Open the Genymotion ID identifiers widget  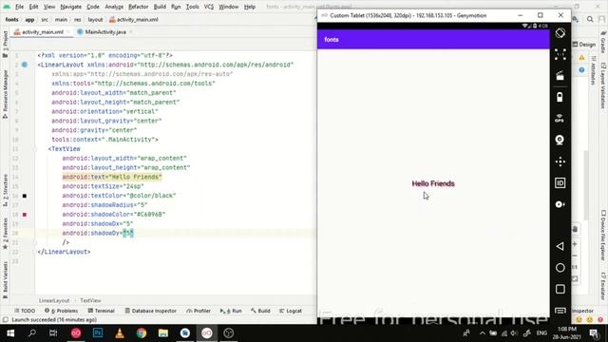[560, 183]
